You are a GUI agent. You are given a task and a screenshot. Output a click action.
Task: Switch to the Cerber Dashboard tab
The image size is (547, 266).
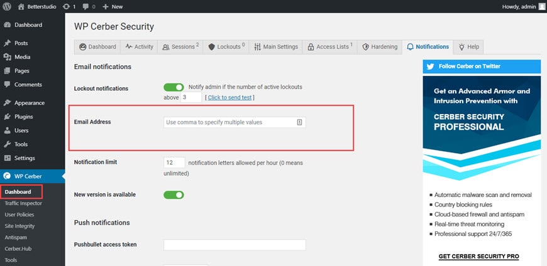[97, 47]
